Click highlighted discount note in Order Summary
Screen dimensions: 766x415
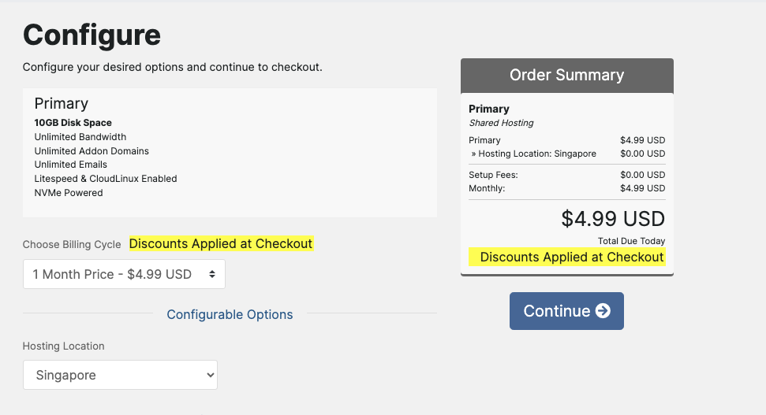tap(571, 258)
